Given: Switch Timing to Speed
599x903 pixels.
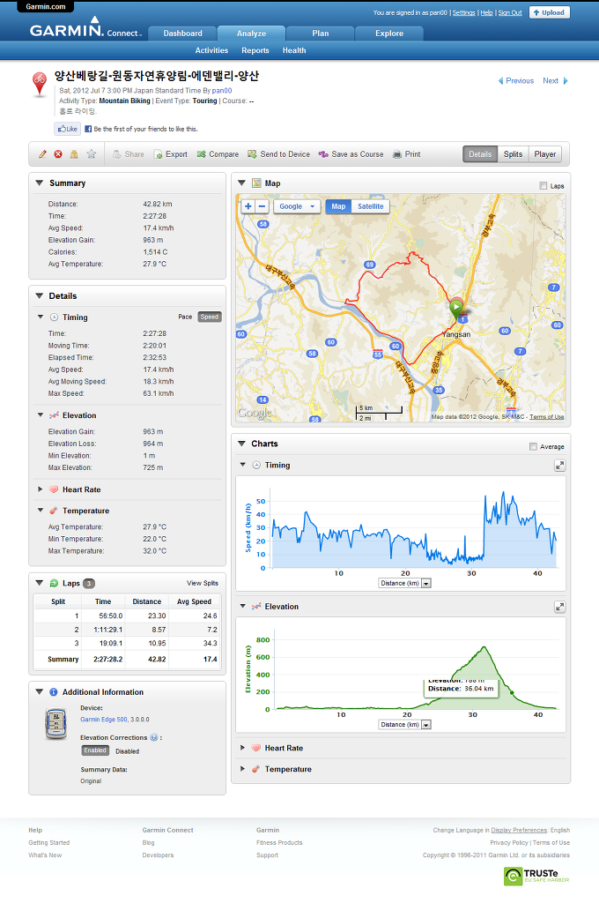Looking at the screenshot, I should 210,317.
